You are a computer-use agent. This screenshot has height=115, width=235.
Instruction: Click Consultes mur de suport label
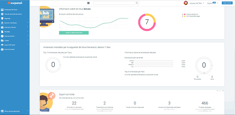pos(74,107)
